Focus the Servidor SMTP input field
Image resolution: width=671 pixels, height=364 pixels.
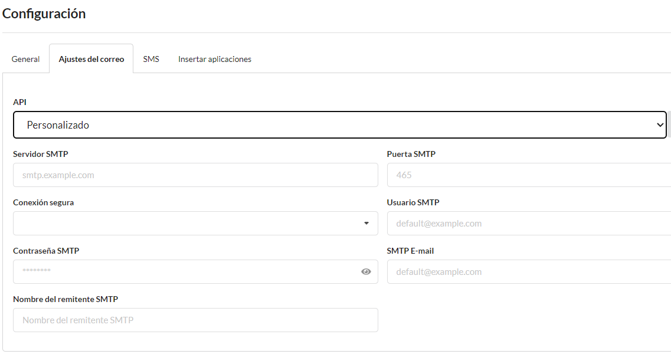pyautogui.click(x=195, y=175)
